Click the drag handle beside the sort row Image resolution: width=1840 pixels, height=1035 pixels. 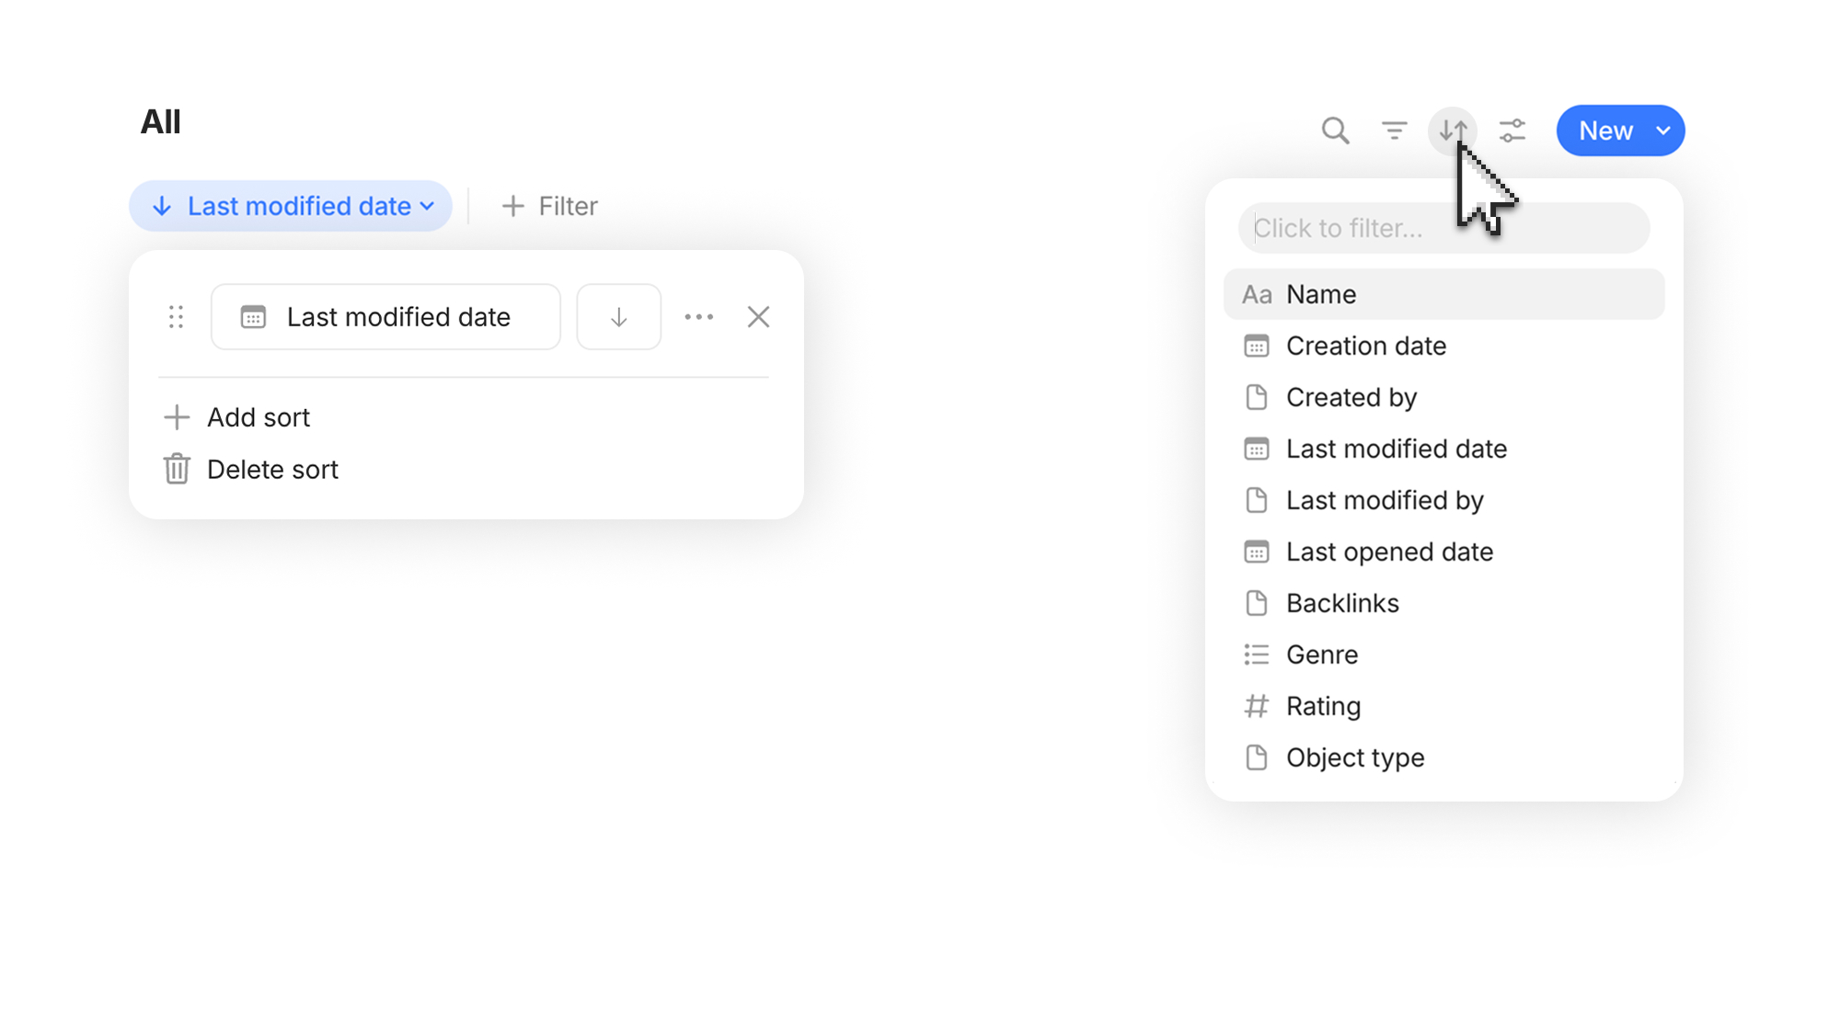[176, 317]
